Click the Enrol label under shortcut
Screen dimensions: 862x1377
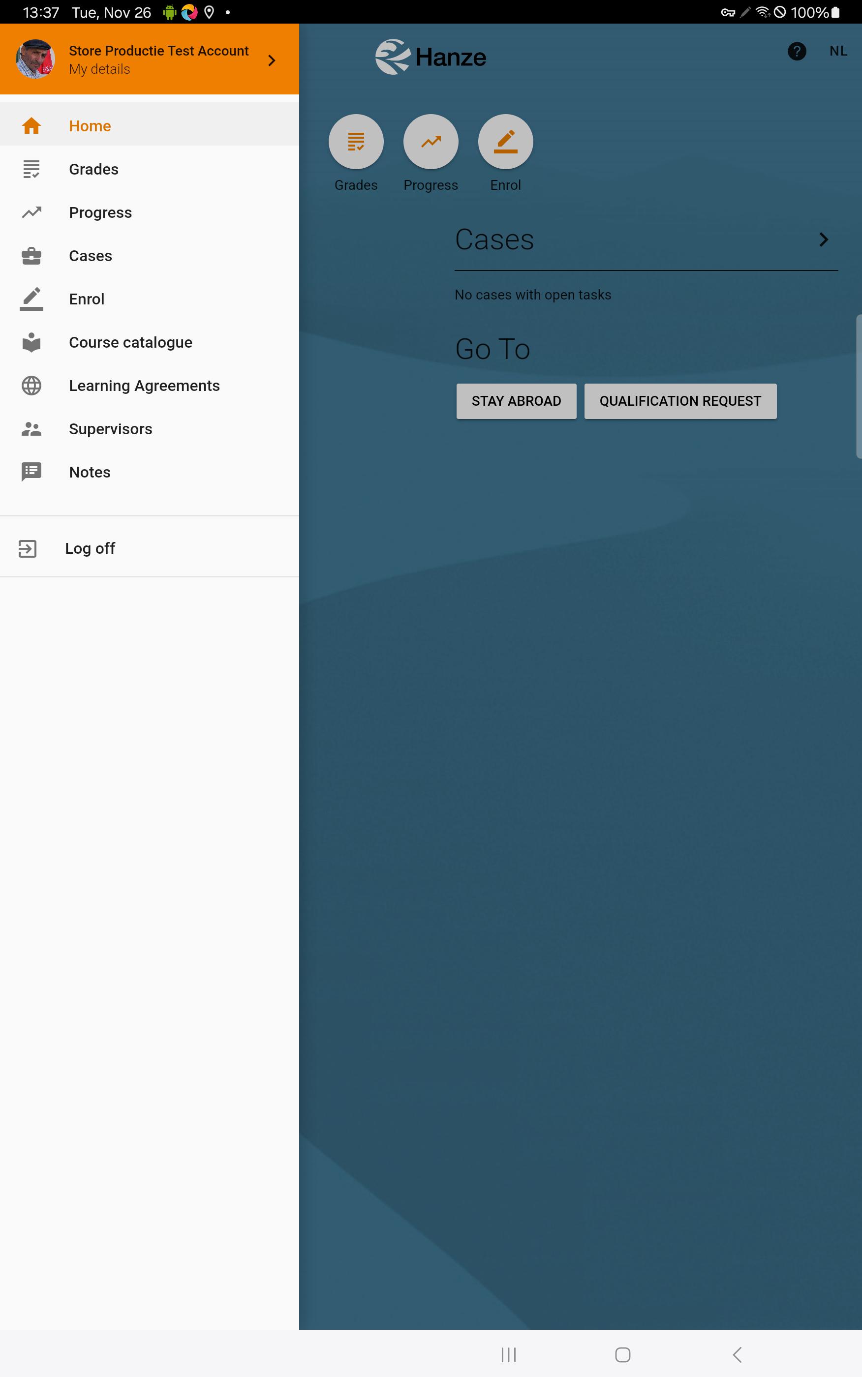(505, 185)
